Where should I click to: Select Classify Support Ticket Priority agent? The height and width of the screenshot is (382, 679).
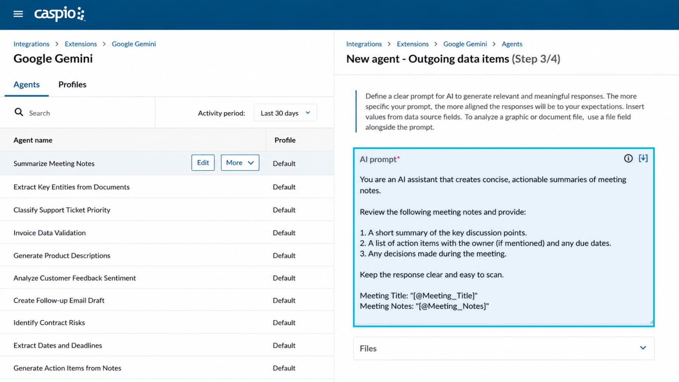62,210
